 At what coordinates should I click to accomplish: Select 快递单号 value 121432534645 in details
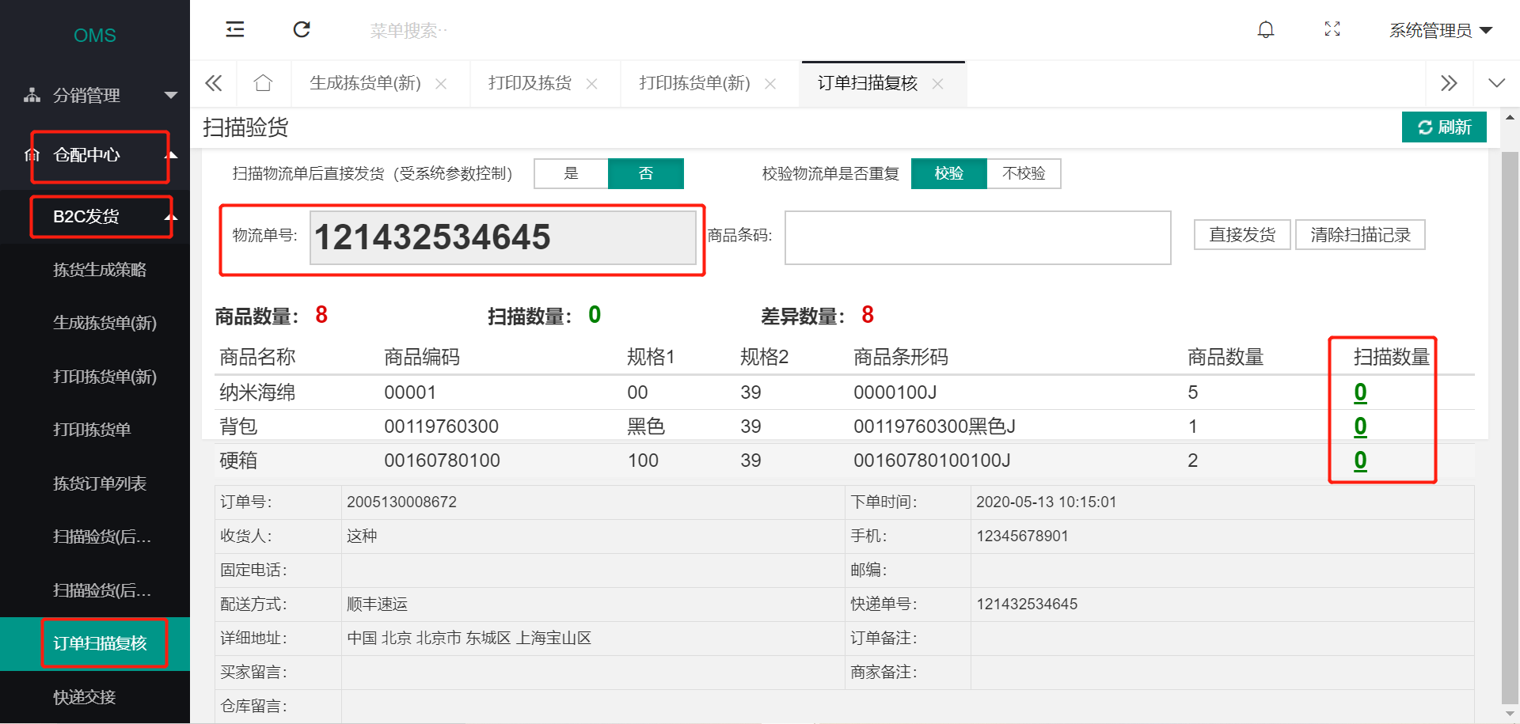click(1027, 604)
